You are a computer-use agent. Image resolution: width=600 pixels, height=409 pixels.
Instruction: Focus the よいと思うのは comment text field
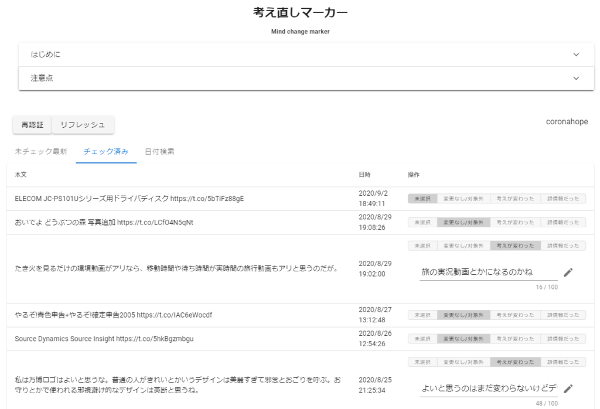(x=488, y=388)
